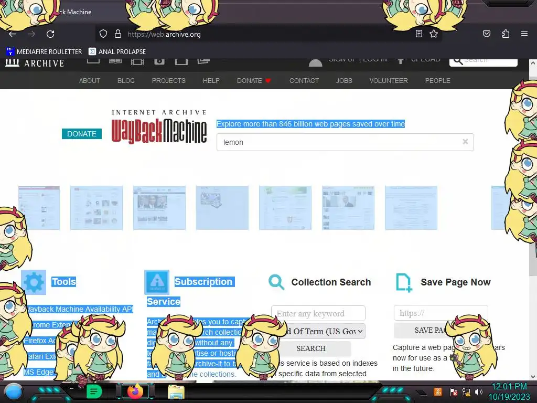Click the red heart beside DONATE
Screen dimensions: 537x403
click(268, 80)
